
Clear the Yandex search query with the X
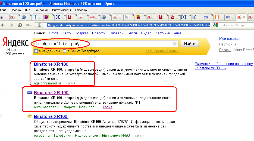tap(175, 44)
